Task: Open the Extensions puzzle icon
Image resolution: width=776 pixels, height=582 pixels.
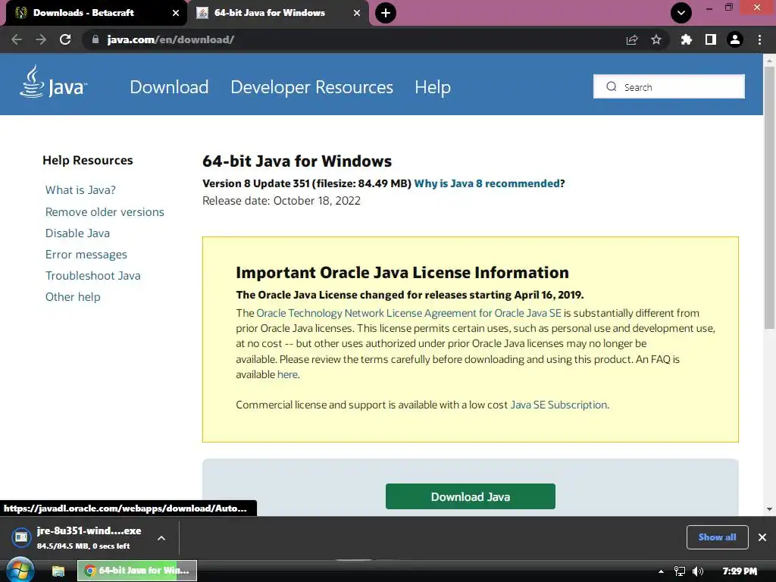Action: (686, 39)
